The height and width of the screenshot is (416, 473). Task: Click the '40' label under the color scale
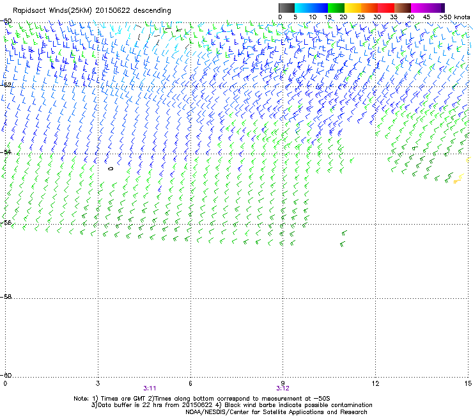[x=410, y=17]
